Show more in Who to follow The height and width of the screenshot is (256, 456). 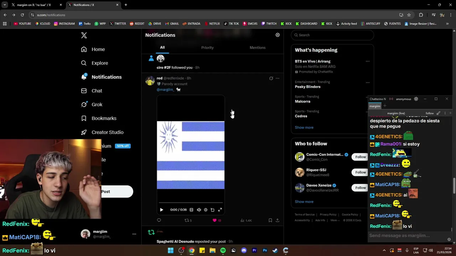[x=304, y=202]
